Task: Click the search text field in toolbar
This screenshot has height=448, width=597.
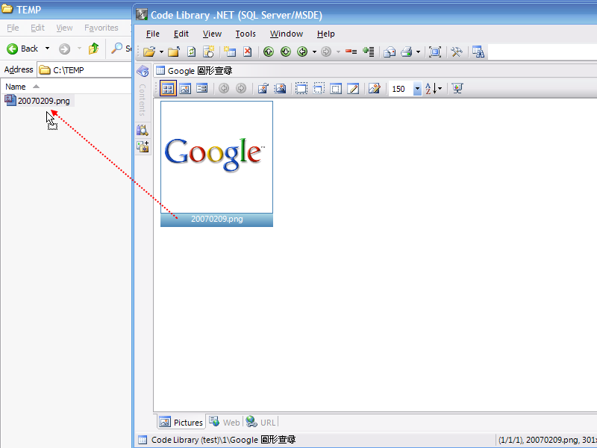Action: (543, 52)
